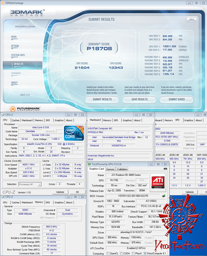Image resolution: width=207 pixels, height=256 pixels.
Task: Click the GPU-Z screenshot camera icon
Action: pos(165,169)
